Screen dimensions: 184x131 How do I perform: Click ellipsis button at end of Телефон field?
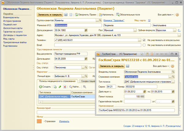coord(140,40)
